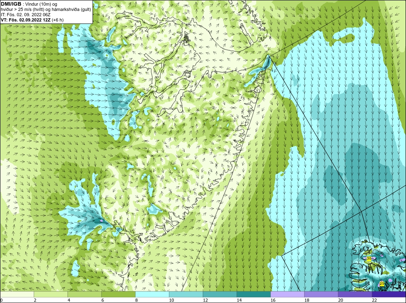Select the 20–22 m/s violet swatch

(355, 294)
